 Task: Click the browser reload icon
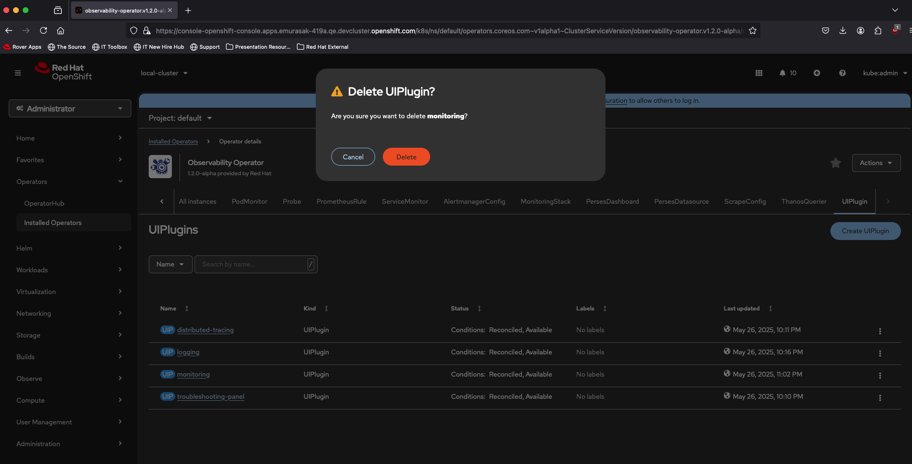click(x=43, y=30)
